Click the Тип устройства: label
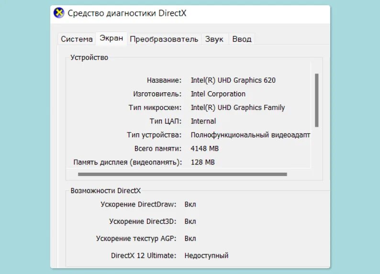This screenshot has height=274, width=380. coord(154,135)
